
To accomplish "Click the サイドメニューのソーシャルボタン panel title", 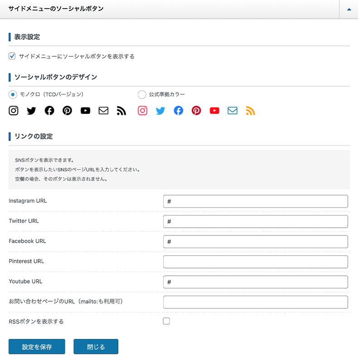I will (x=56, y=9).
